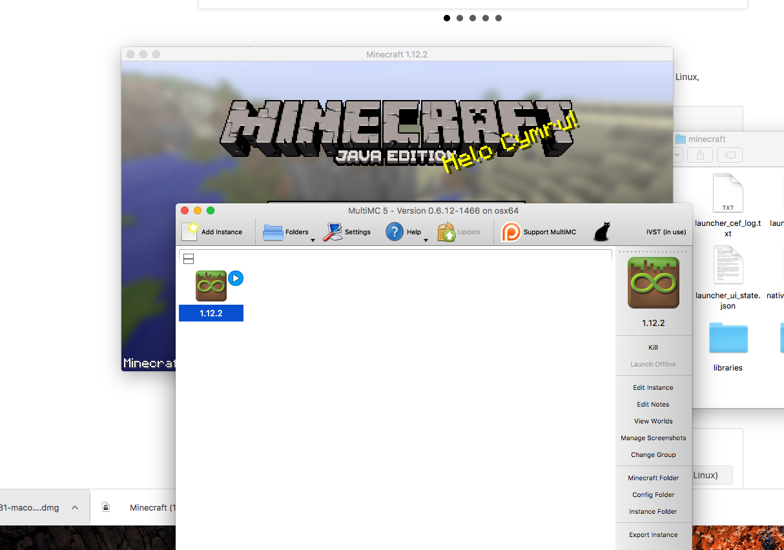This screenshot has height=550, width=784.
Task: Click the Support MultiMC Patreon icon
Action: point(511,232)
